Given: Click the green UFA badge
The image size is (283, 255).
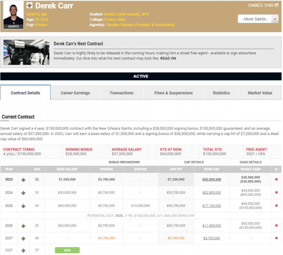Looking at the screenshot, I should pos(67,250).
